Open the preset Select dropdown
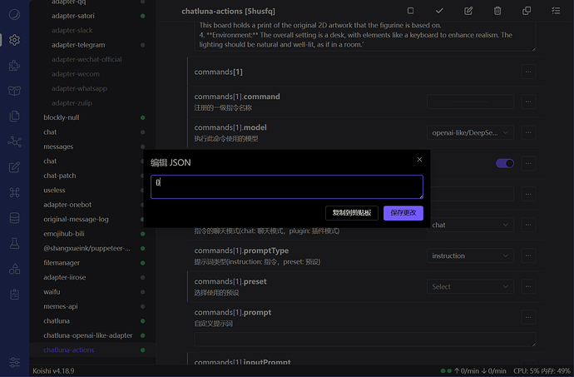The height and width of the screenshot is (377, 574). [x=470, y=286]
